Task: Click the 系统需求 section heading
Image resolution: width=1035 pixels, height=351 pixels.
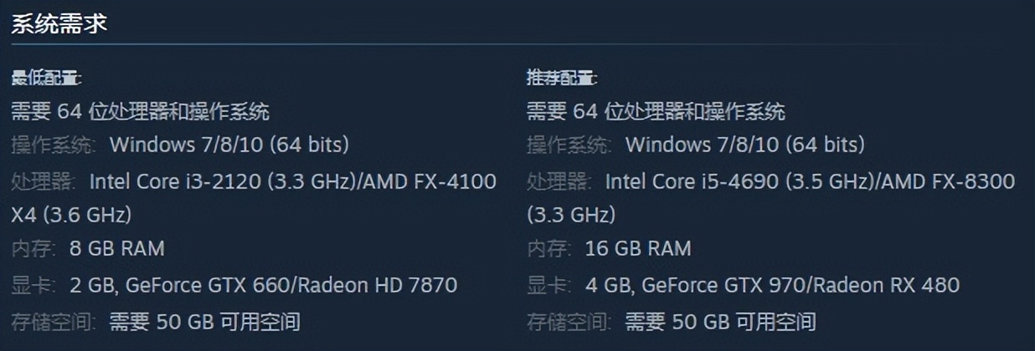Action: (x=59, y=24)
